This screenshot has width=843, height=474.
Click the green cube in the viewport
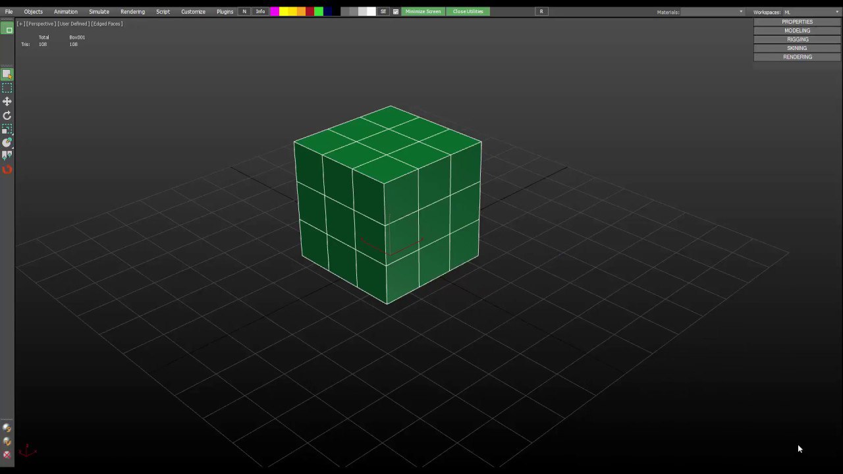click(x=387, y=204)
